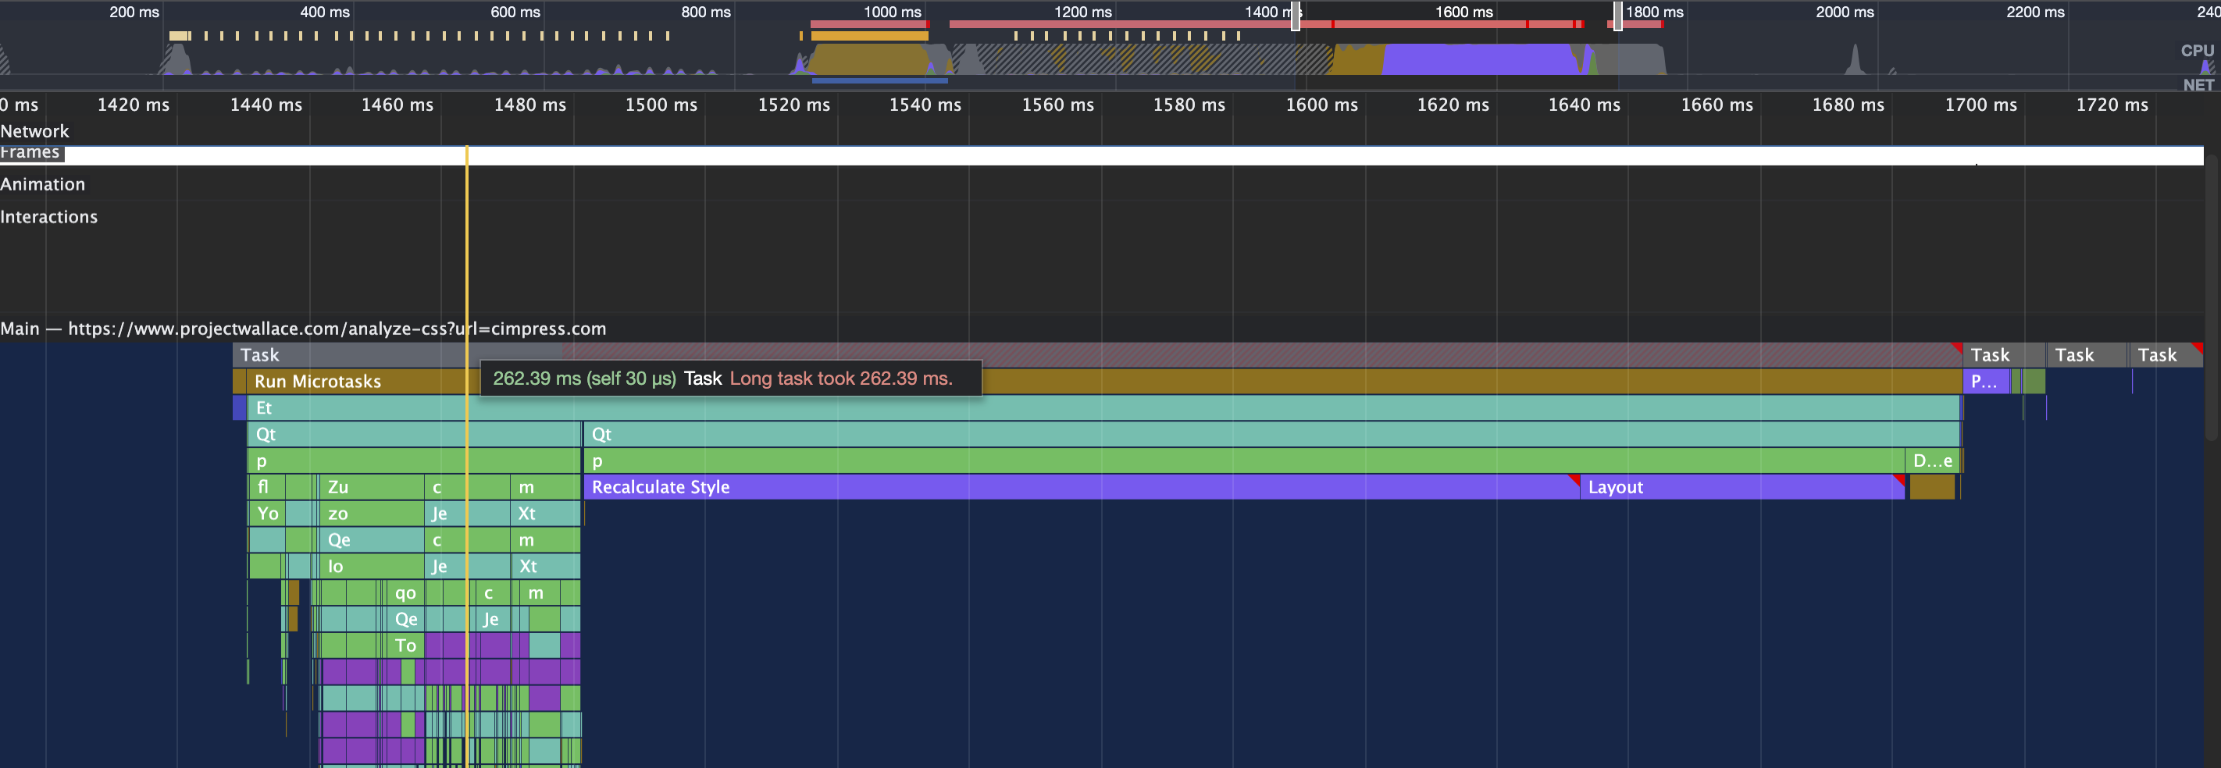
Task: Select the qo function block
Action: (406, 593)
